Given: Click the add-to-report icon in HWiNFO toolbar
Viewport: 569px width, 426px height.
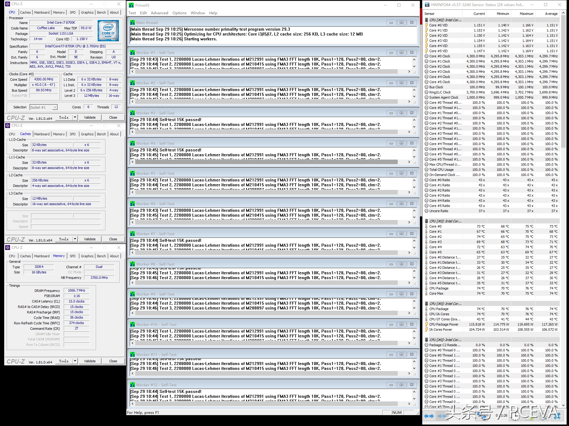Looking at the screenshot, I should (529, 417).
